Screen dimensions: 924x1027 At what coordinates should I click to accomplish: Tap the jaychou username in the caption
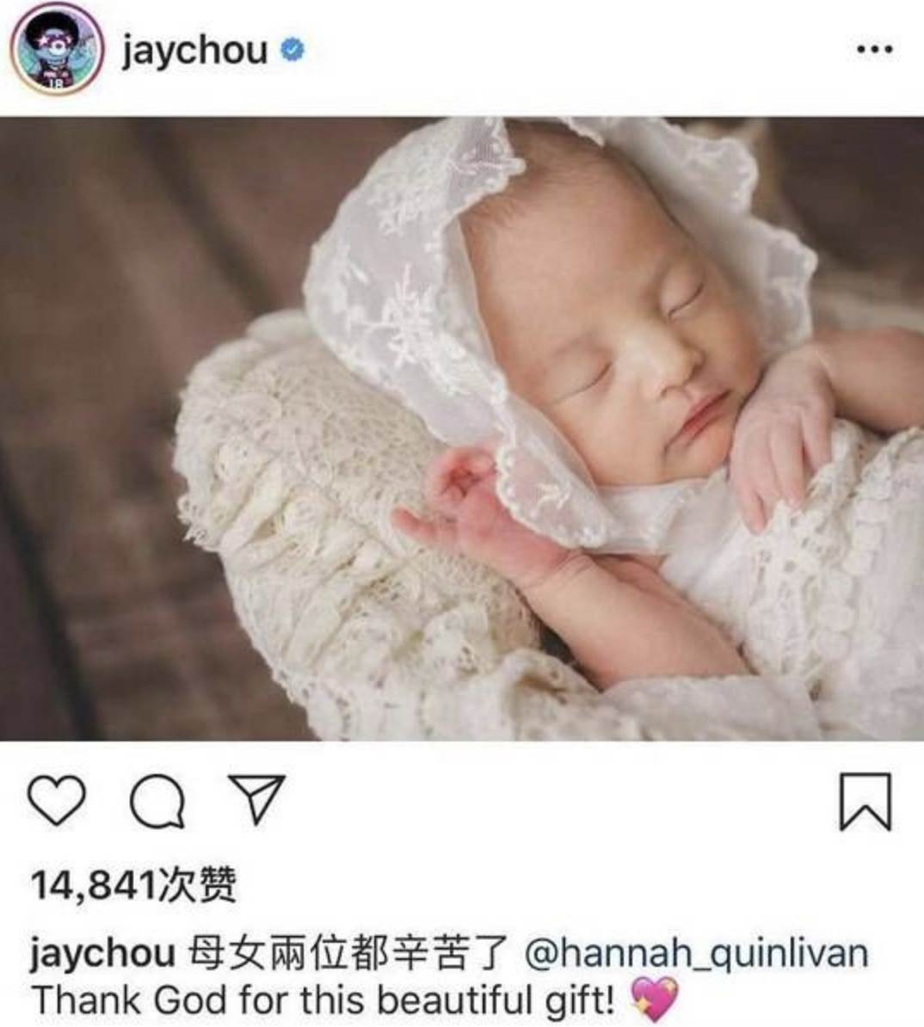(102, 954)
